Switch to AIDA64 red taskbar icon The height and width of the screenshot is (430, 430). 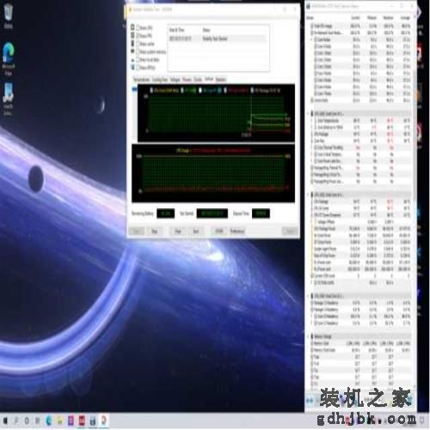pos(82,421)
